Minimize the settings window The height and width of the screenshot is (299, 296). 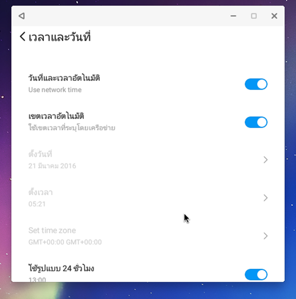click(233, 16)
